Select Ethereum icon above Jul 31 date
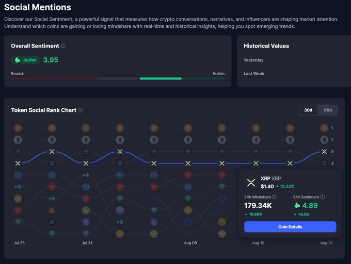351x264 pixels. [86, 140]
